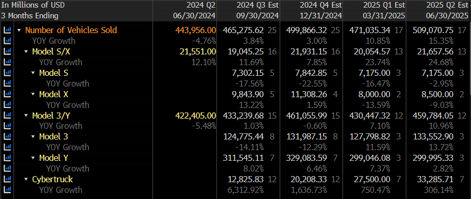
Task: Select the 2025 Q1 Est column header
Action: click(x=384, y=5)
